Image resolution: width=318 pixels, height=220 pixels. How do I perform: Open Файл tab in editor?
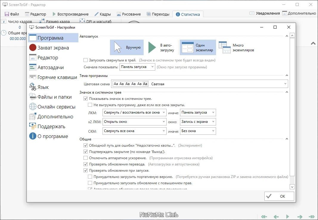12,14
